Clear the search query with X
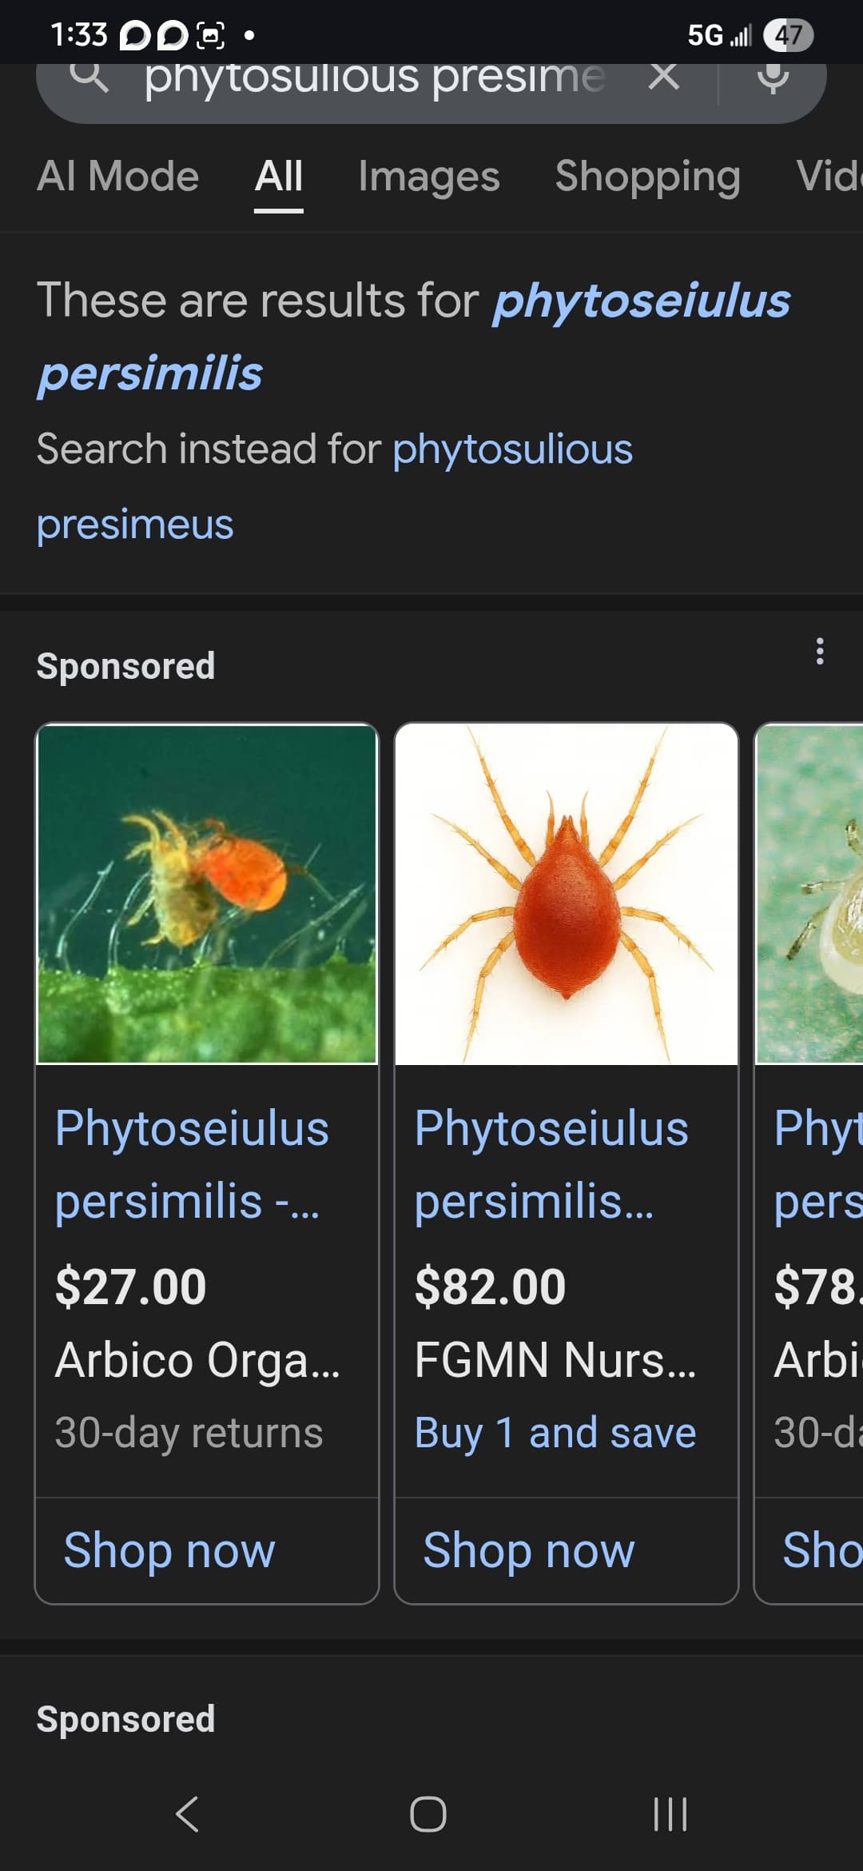This screenshot has height=1871, width=863. pyautogui.click(x=663, y=77)
